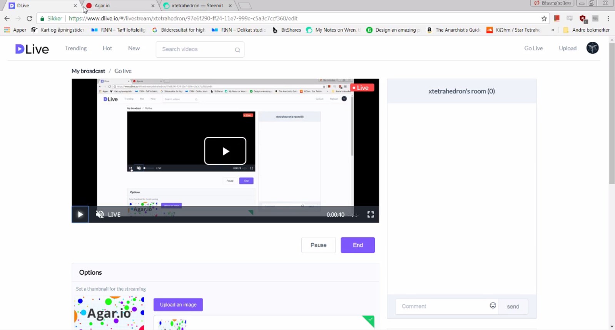
Task: Open the Chrome three-dot menu
Action: (x=608, y=18)
